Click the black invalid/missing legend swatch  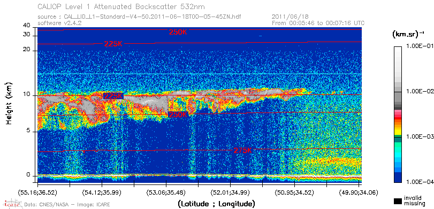398,201
